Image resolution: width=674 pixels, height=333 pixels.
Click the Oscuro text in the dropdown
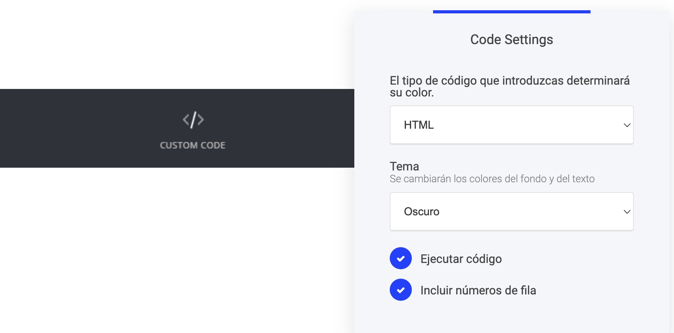(421, 212)
